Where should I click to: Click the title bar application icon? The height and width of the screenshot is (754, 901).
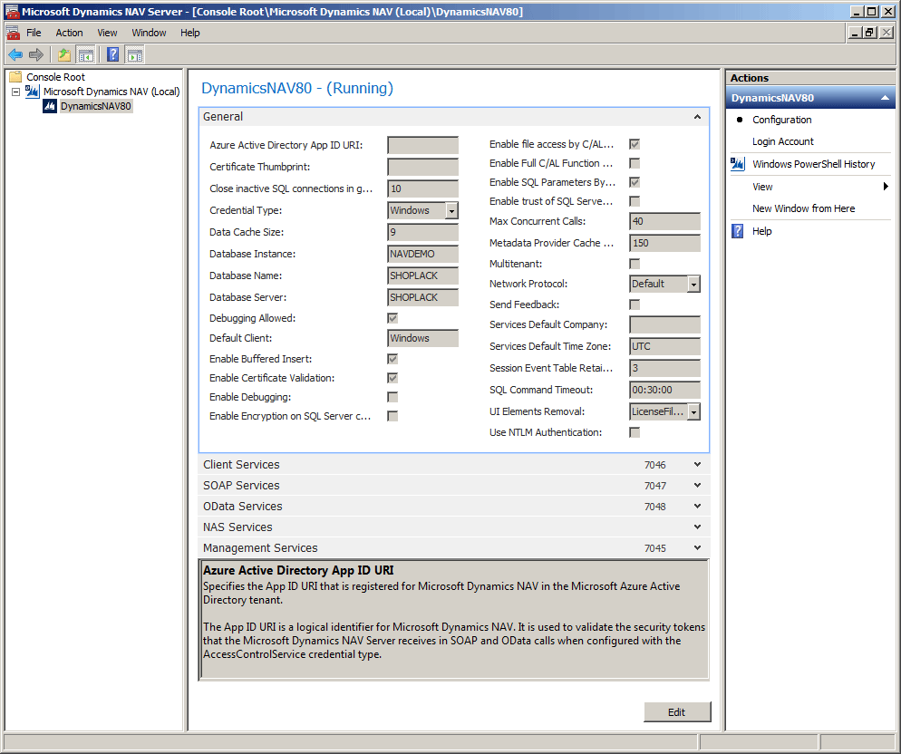12,12
